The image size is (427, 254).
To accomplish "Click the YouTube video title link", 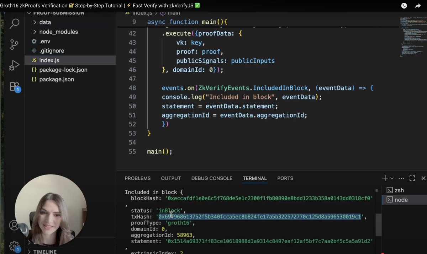I will point(100,6).
